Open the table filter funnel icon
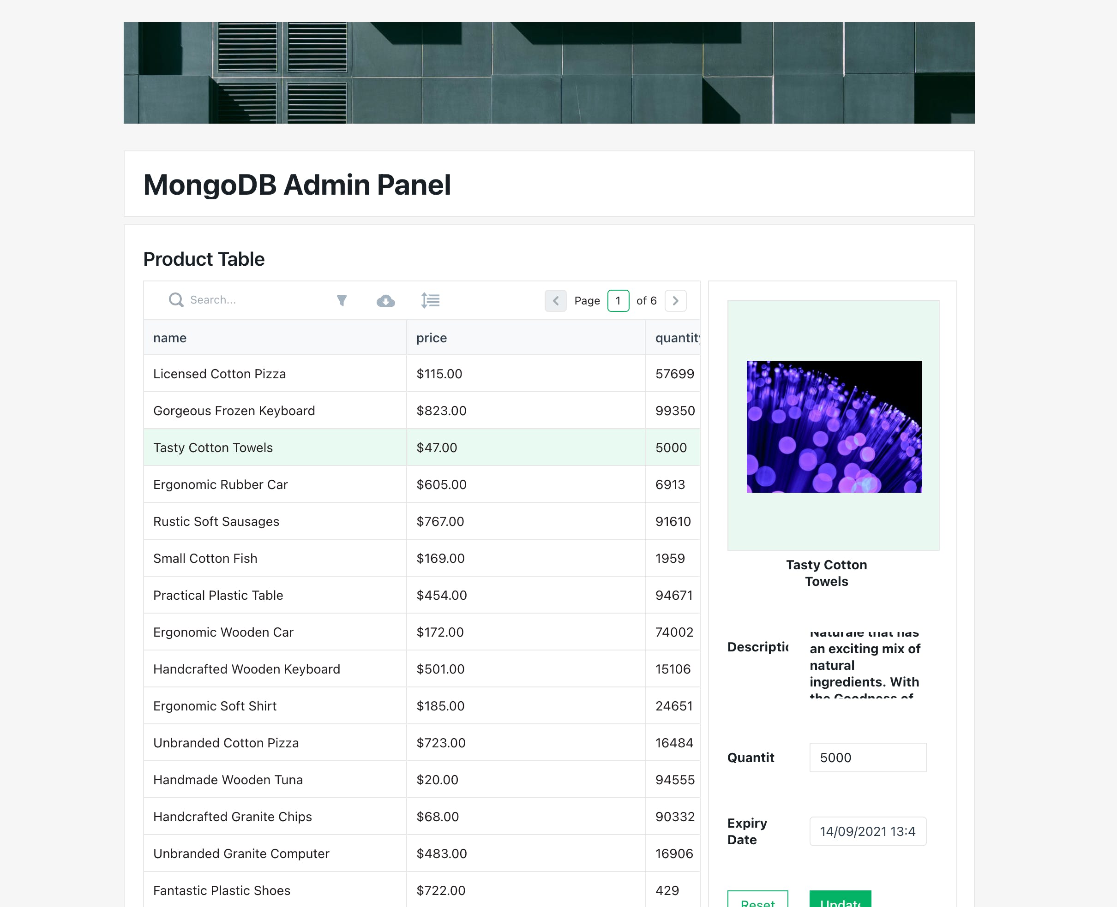Viewport: 1117px width, 907px height. 341,300
